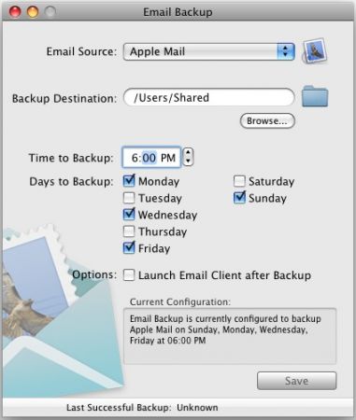Screen dimensions: 356x420
Task: Open the Email Source dropdown
Action: [x=209, y=51]
